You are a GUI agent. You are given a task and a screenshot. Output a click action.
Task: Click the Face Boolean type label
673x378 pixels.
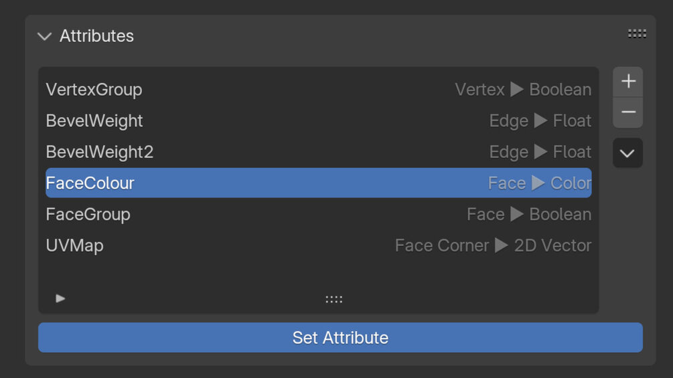(x=529, y=215)
